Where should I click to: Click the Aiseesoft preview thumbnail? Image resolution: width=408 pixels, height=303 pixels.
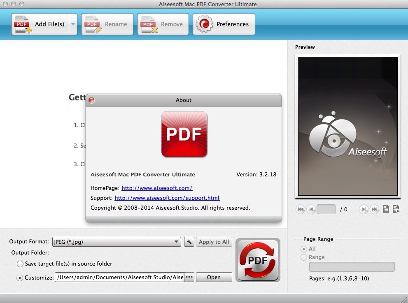347,126
